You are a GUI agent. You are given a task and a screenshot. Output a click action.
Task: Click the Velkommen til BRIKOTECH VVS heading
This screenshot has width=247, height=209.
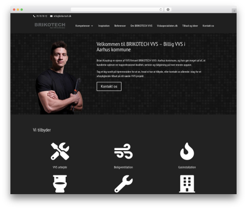tap(141, 47)
